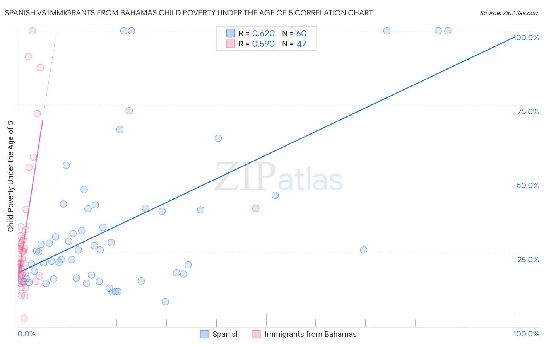544x345 pixels.
Task: Click the 0.0% x-axis label
Action: click(26, 334)
